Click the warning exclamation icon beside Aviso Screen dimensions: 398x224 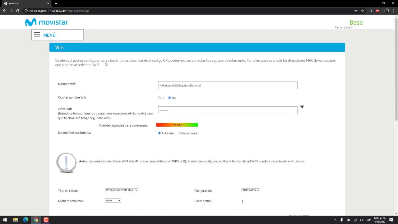tap(66, 162)
